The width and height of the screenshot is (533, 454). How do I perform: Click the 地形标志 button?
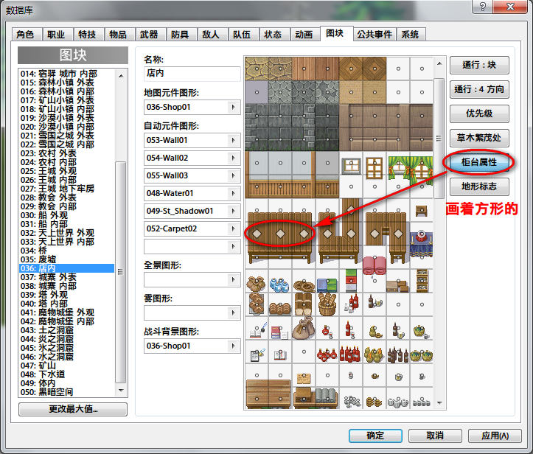click(x=479, y=186)
